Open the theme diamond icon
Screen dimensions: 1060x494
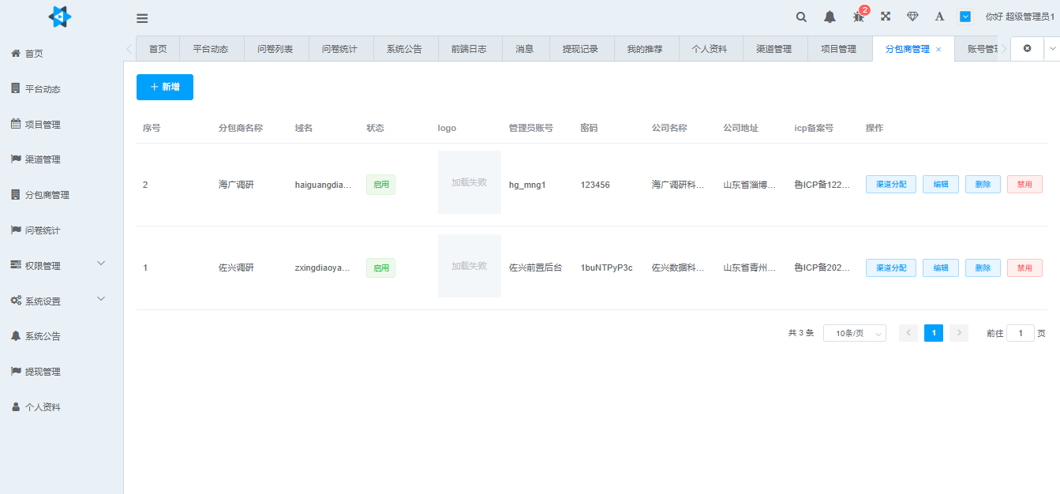[x=912, y=17]
